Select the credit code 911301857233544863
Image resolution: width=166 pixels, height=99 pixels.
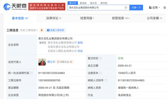tap(51, 73)
